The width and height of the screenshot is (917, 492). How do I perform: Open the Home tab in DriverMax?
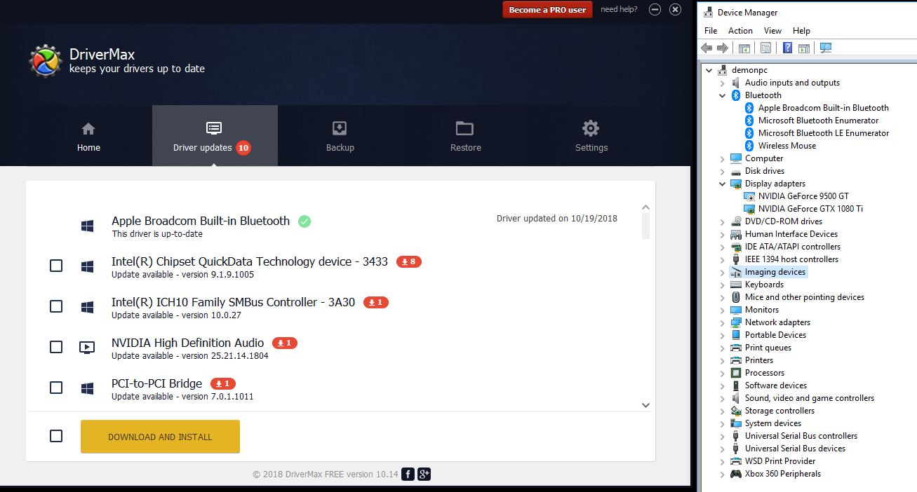tap(88, 136)
